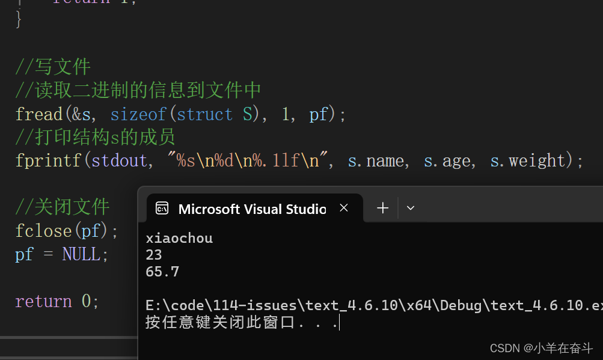The height and width of the screenshot is (360, 603).
Task: Click the executable path in console output
Action: click(x=373, y=305)
